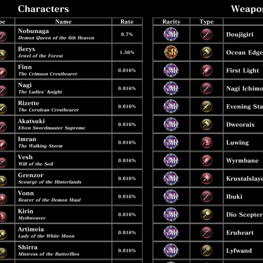263x263 pixels.
Task: Select the type icon in the Luwing row
Action: coord(207,143)
